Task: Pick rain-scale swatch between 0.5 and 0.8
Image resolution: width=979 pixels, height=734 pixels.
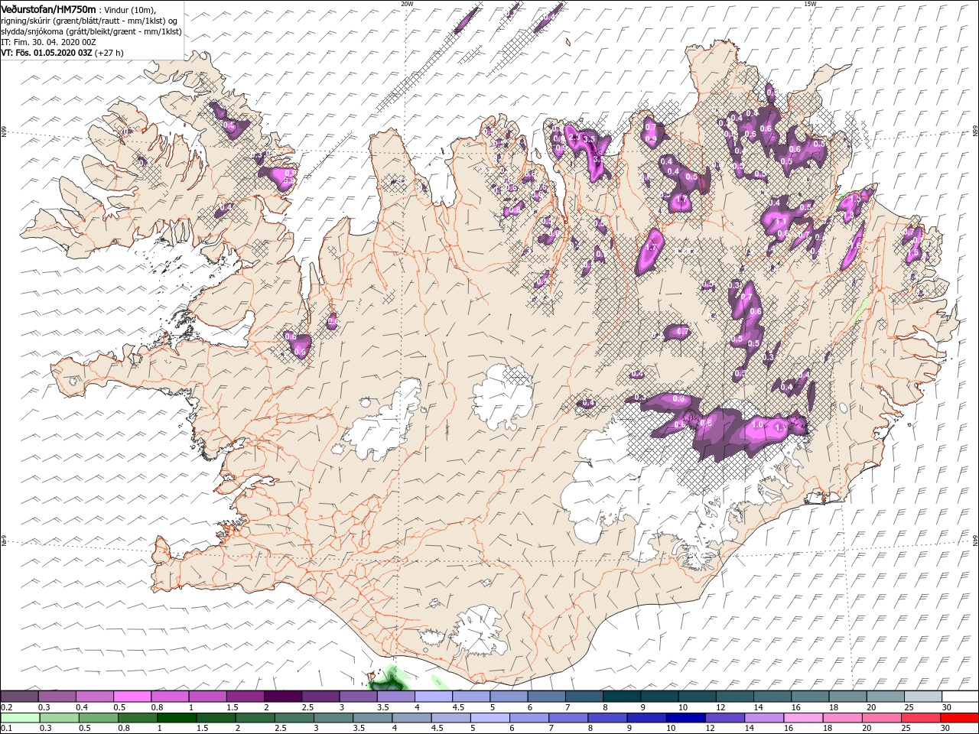Action: pos(97,718)
